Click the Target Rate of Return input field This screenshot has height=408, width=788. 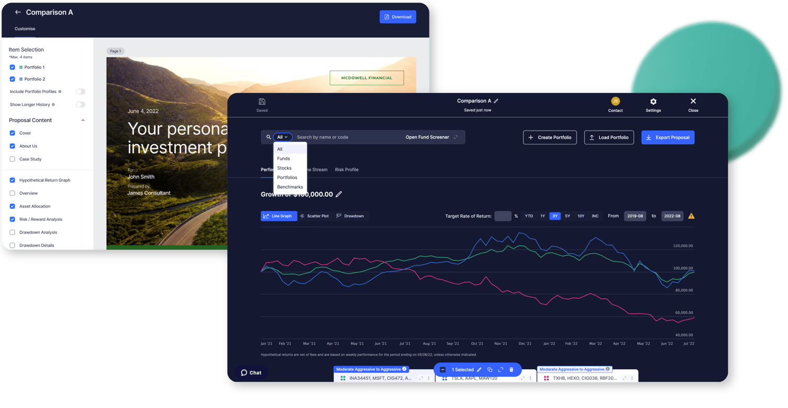click(502, 216)
